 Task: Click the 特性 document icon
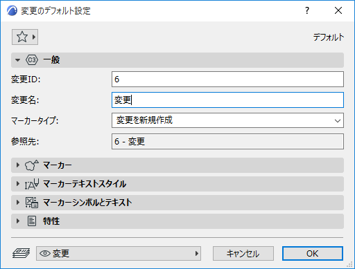click(32, 221)
